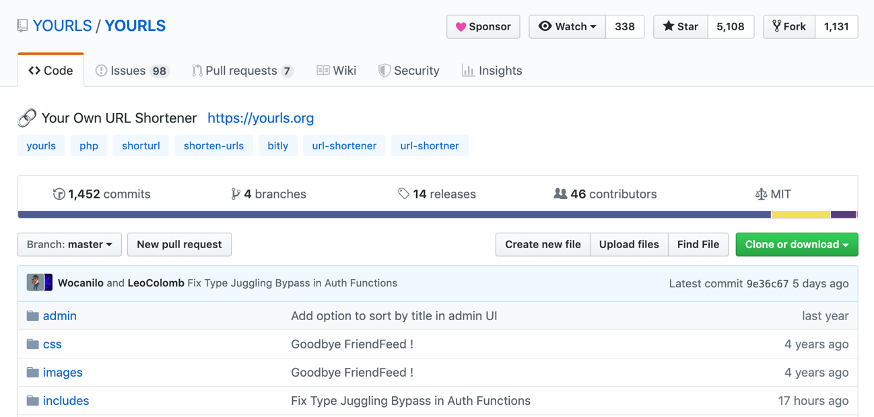Click the folder icon for images
This screenshot has height=417, width=874.
pos(32,372)
